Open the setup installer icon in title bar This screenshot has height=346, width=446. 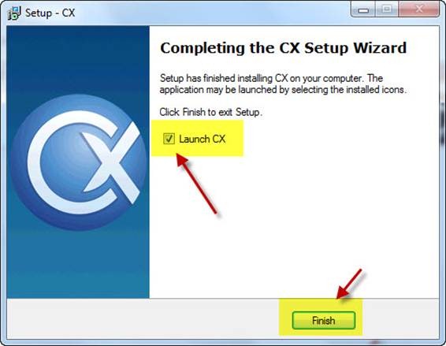[14, 13]
